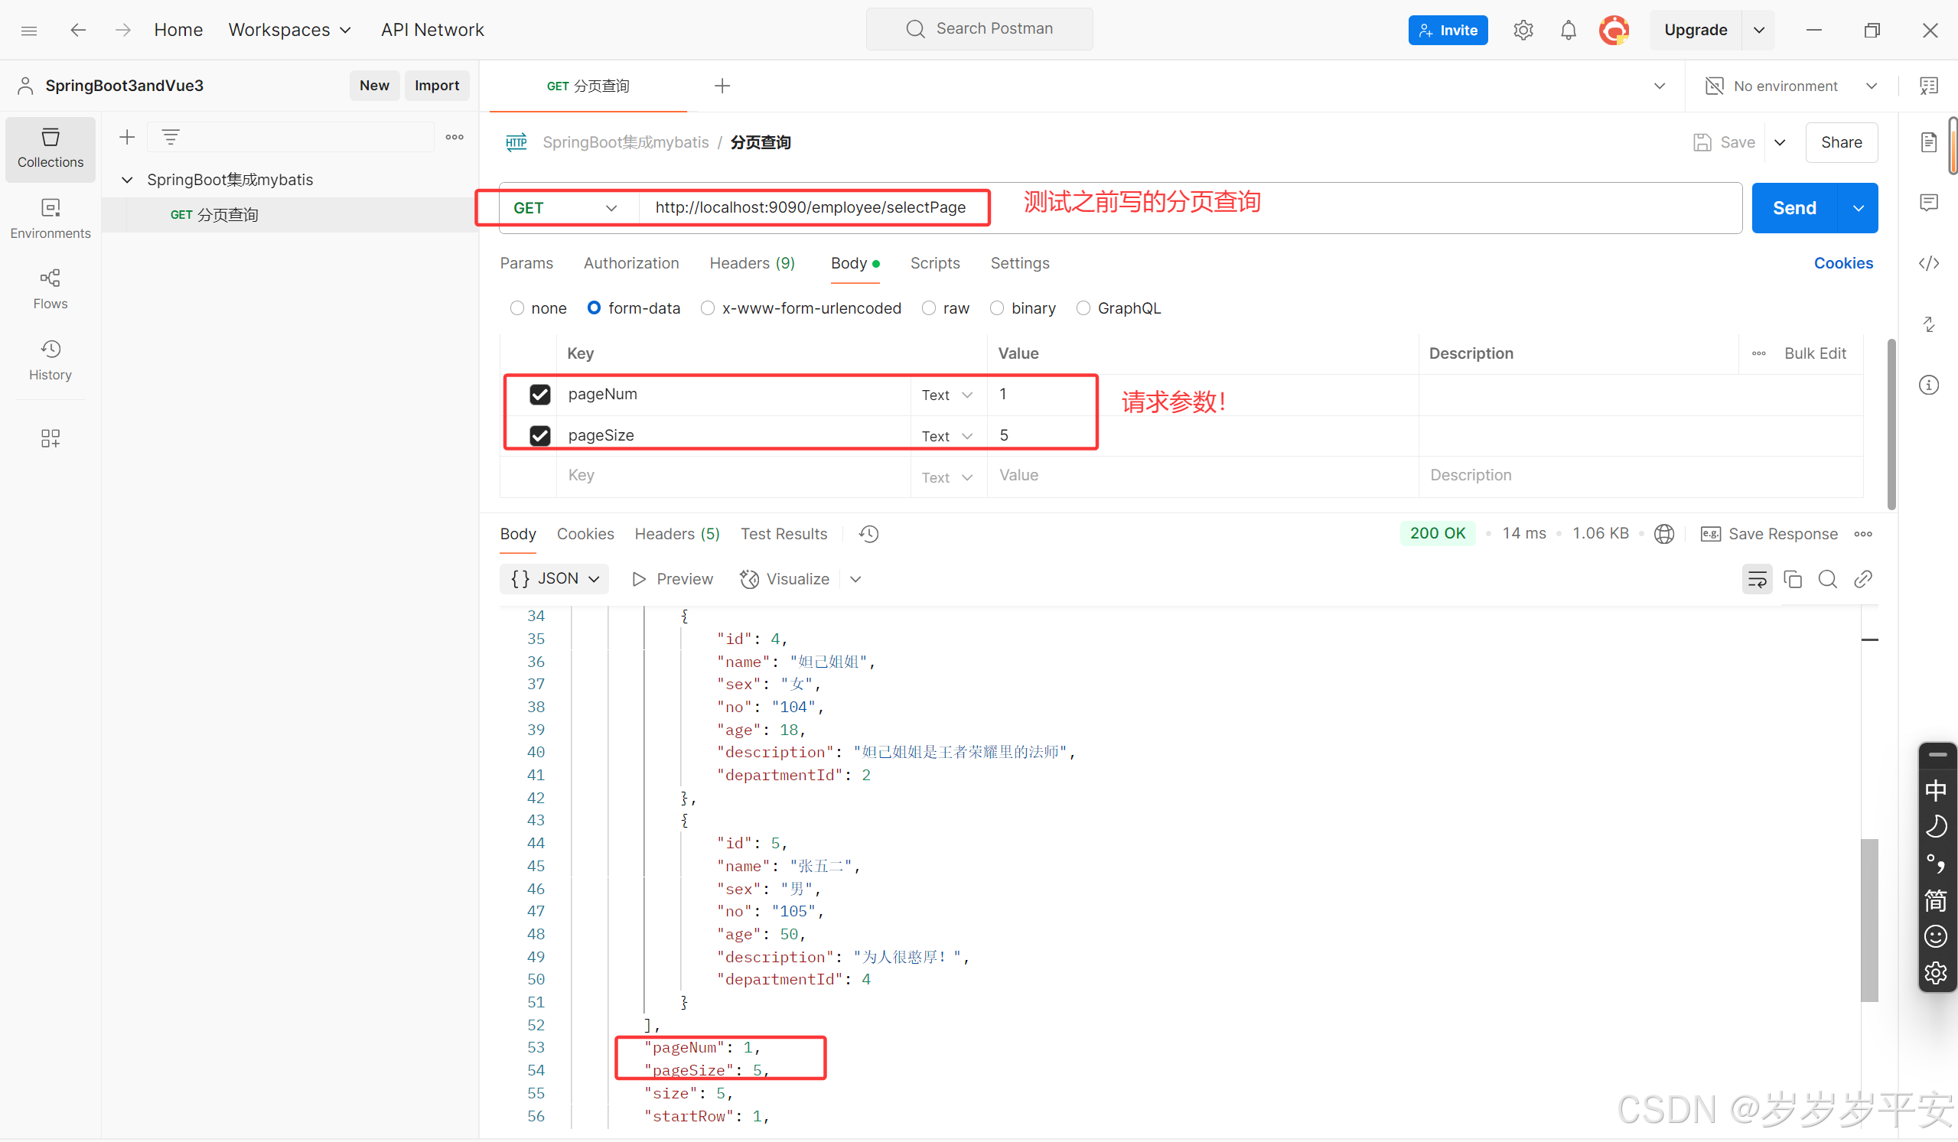Switch to the Test Results tab
The height and width of the screenshot is (1142, 1958).
pyautogui.click(x=784, y=534)
